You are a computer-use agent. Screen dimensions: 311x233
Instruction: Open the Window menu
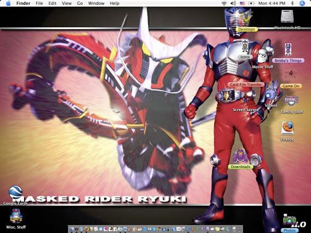pos(96,3)
